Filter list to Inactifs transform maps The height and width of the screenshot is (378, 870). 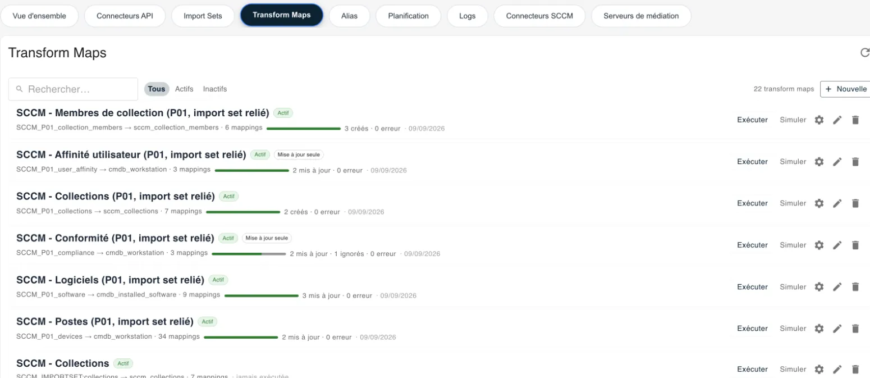pyautogui.click(x=215, y=89)
